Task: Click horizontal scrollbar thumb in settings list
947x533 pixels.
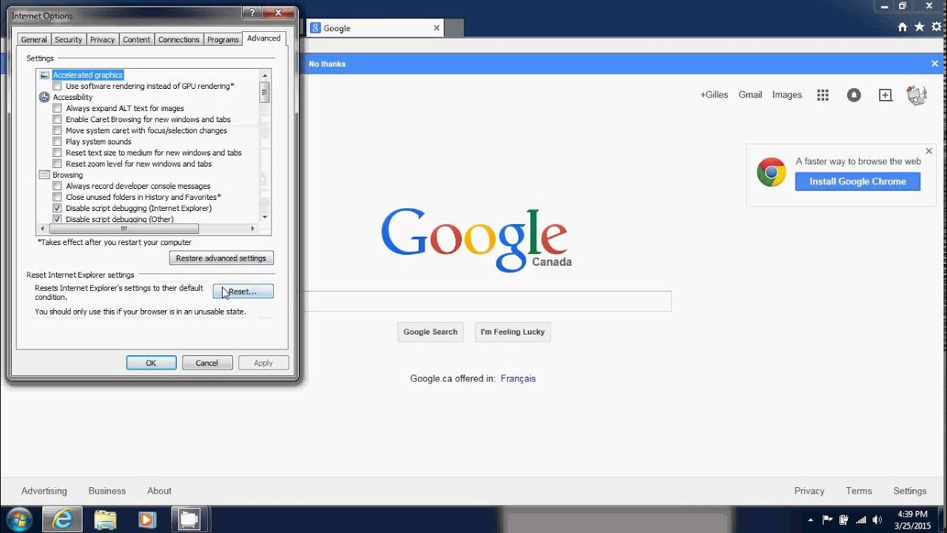Action: click(124, 229)
